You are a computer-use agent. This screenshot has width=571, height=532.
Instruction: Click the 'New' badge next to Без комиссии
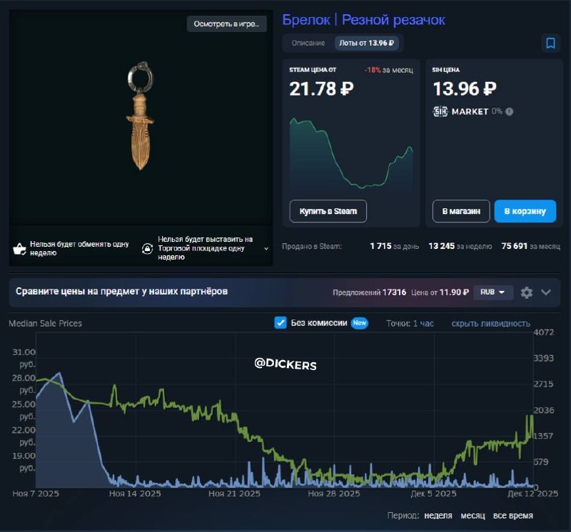(x=360, y=323)
